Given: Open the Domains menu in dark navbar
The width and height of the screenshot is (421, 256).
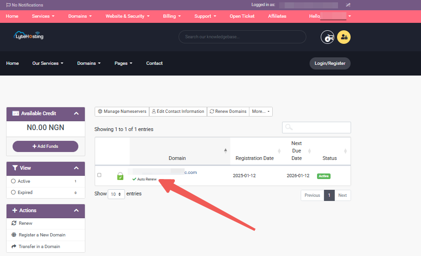Looking at the screenshot, I should [x=89, y=63].
